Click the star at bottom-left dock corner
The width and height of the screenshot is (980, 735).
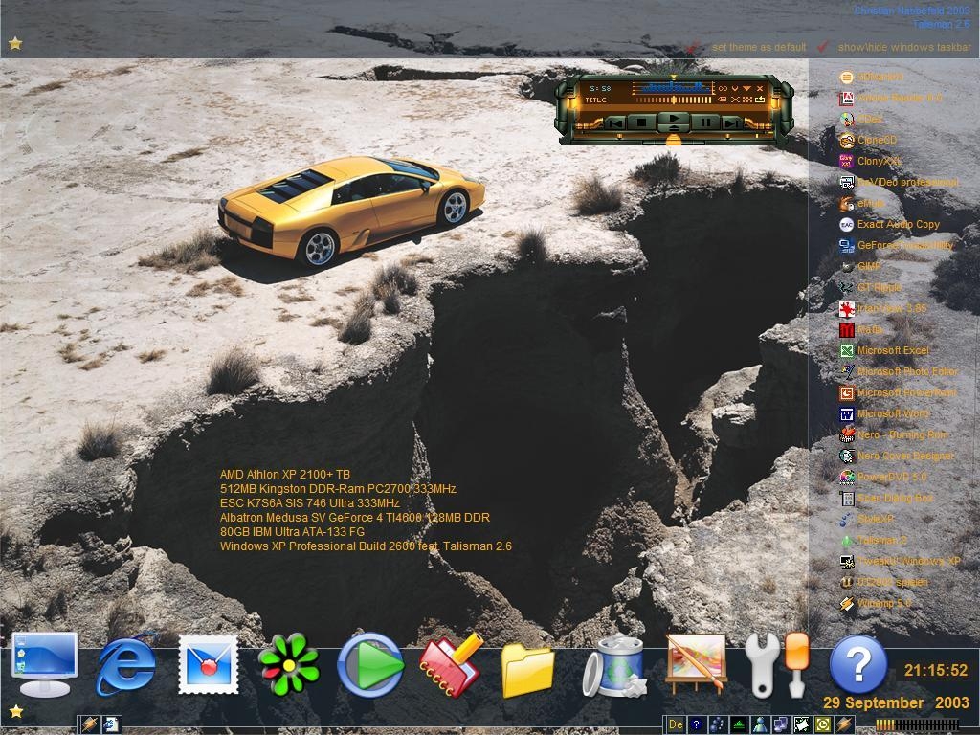[x=16, y=711]
